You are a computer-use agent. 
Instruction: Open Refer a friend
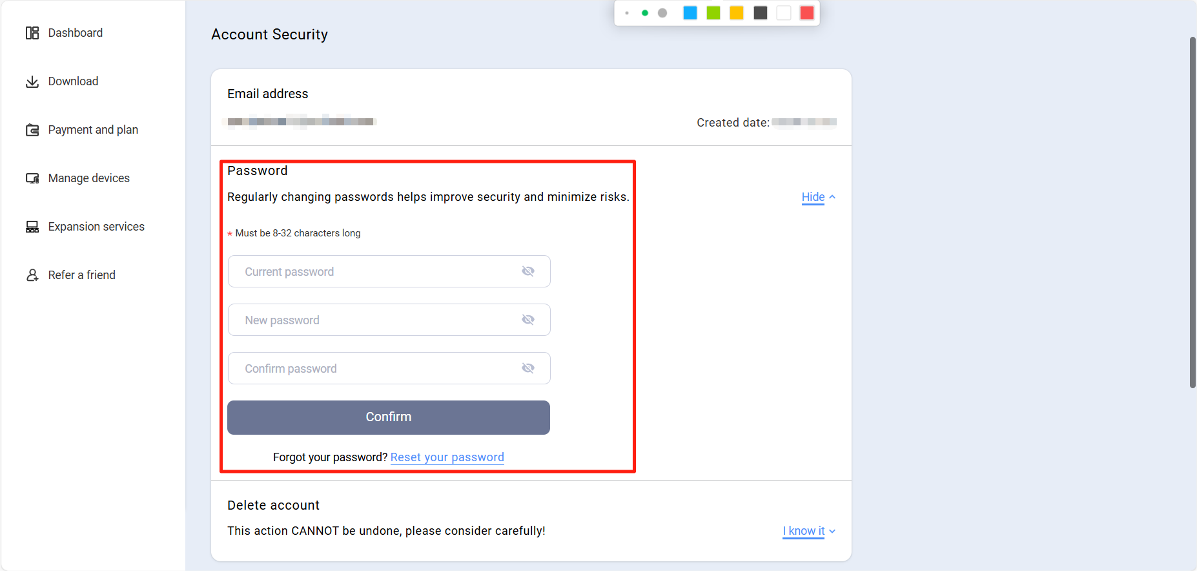pyautogui.click(x=81, y=275)
